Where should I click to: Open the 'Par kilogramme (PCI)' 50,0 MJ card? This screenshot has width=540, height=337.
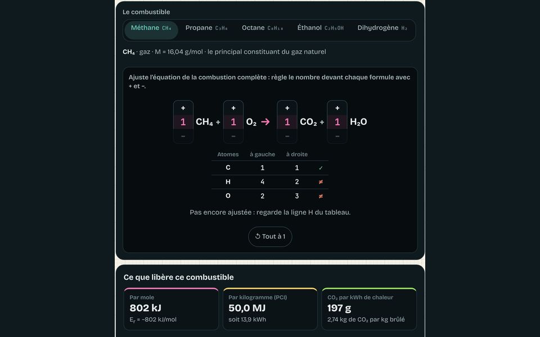click(270, 309)
